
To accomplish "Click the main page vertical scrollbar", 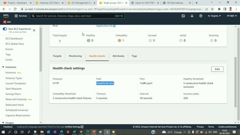I will coord(235,82).
